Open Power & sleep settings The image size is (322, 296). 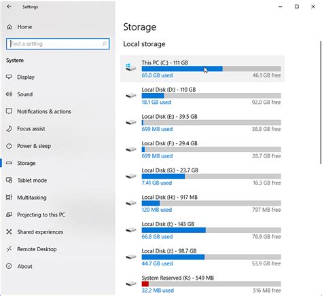pos(34,146)
